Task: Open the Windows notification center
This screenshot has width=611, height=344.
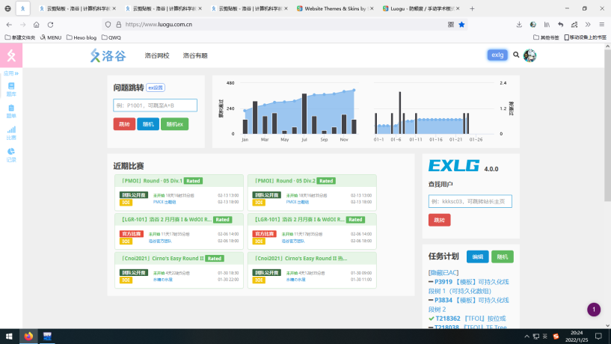Action: tap(598, 337)
